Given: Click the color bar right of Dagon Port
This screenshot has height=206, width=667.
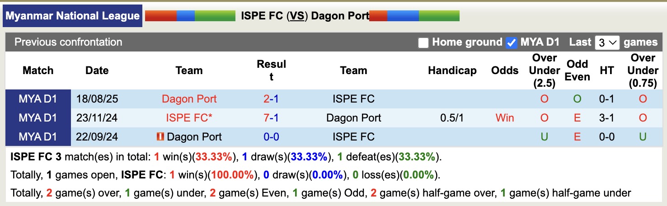Looking at the screenshot, I should click(x=414, y=16).
